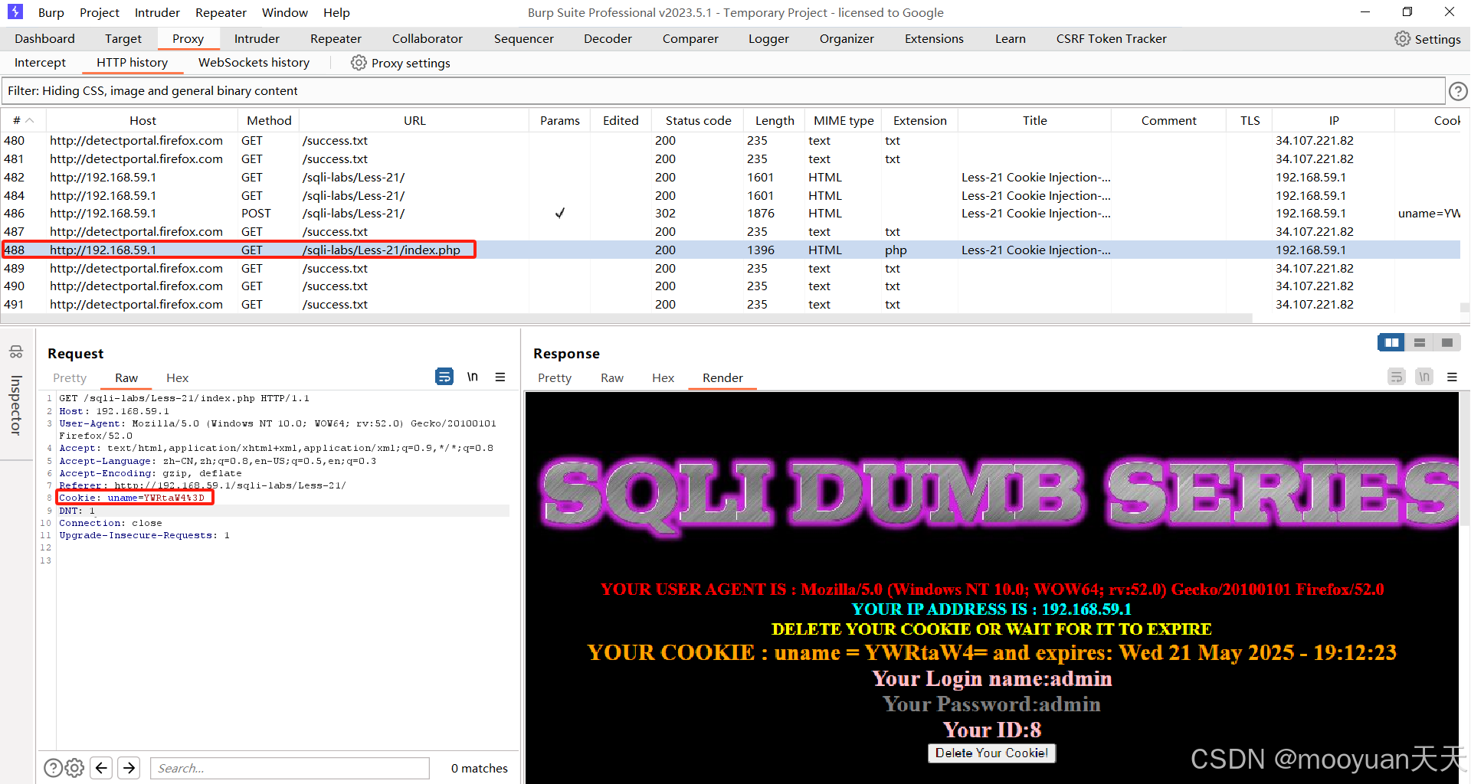Go to next search match
Viewport: 1471px width, 784px height.
pos(129,768)
